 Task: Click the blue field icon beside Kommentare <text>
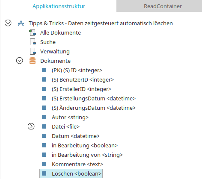pos(44,164)
